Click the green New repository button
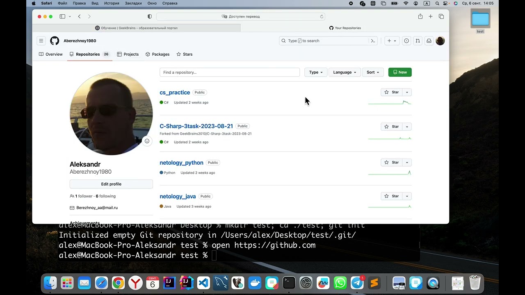The image size is (525, 295). (400, 72)
